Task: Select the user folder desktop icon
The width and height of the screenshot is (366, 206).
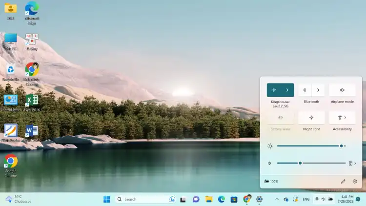Action: pos(11,11)
